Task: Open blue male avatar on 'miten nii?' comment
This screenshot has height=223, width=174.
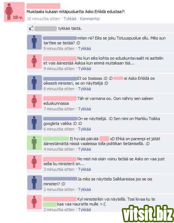Action: pos(34,42)
